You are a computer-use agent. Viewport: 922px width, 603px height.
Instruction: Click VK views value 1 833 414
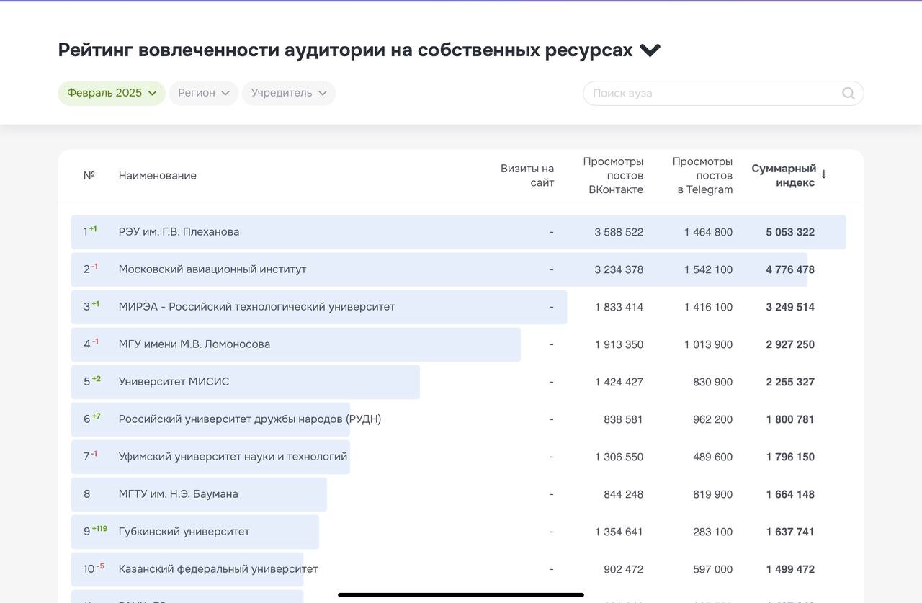(x=619, y=307)
